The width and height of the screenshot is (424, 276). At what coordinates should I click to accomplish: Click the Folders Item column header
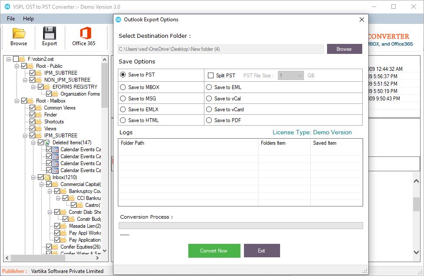(284, 143)
